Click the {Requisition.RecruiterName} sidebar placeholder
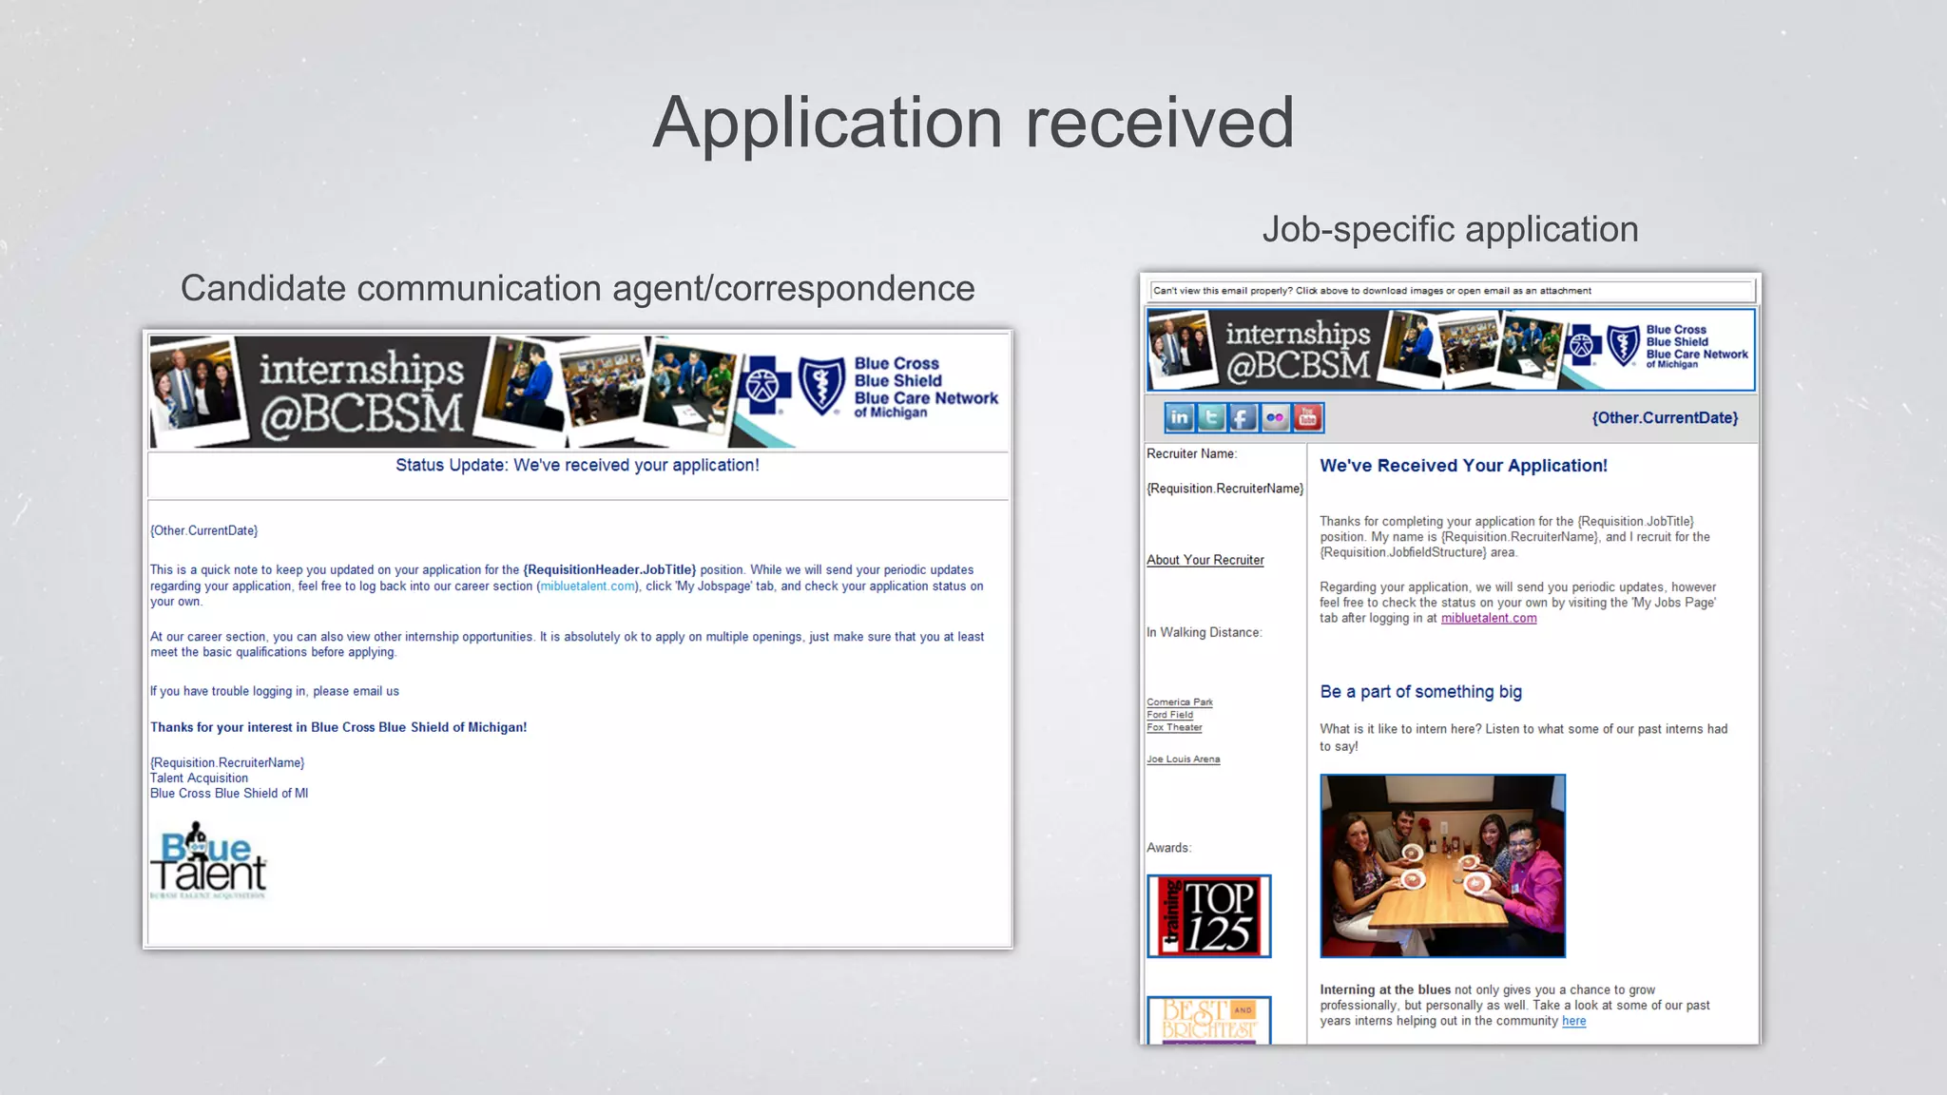 (x=1225, y=489)
